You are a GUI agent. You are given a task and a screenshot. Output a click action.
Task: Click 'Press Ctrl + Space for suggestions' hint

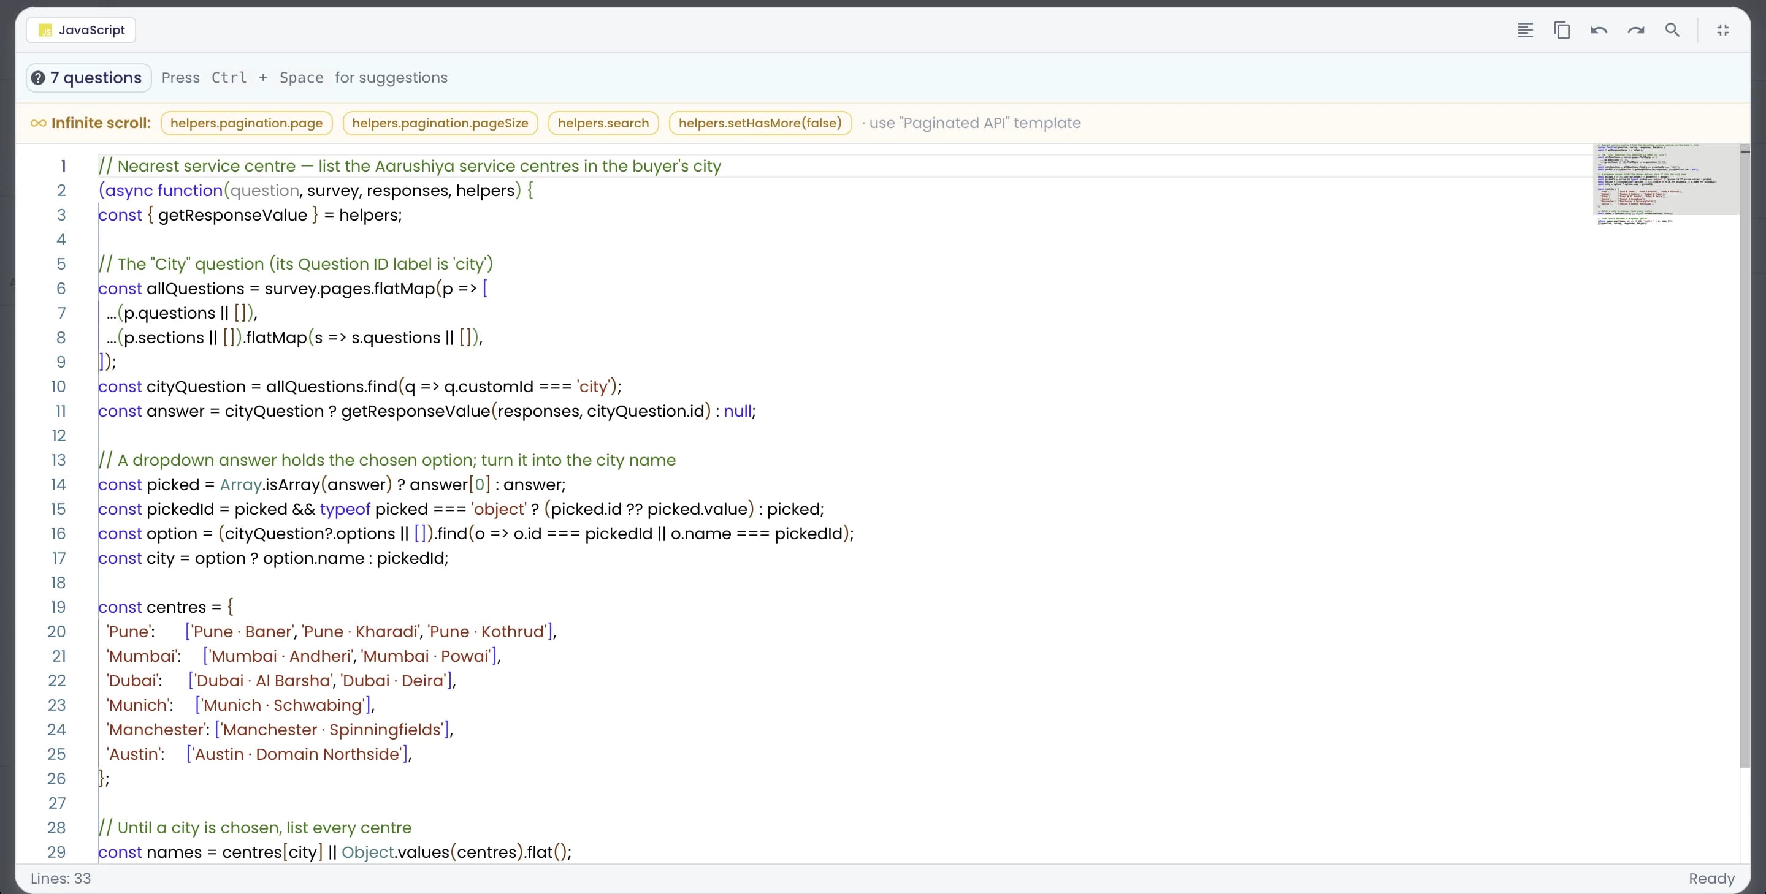[x=304, y=77]
